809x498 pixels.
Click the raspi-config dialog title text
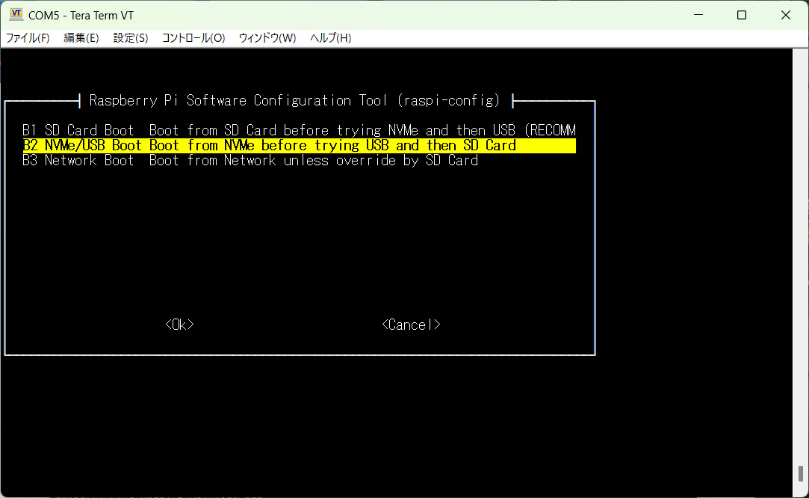point(294,100)
